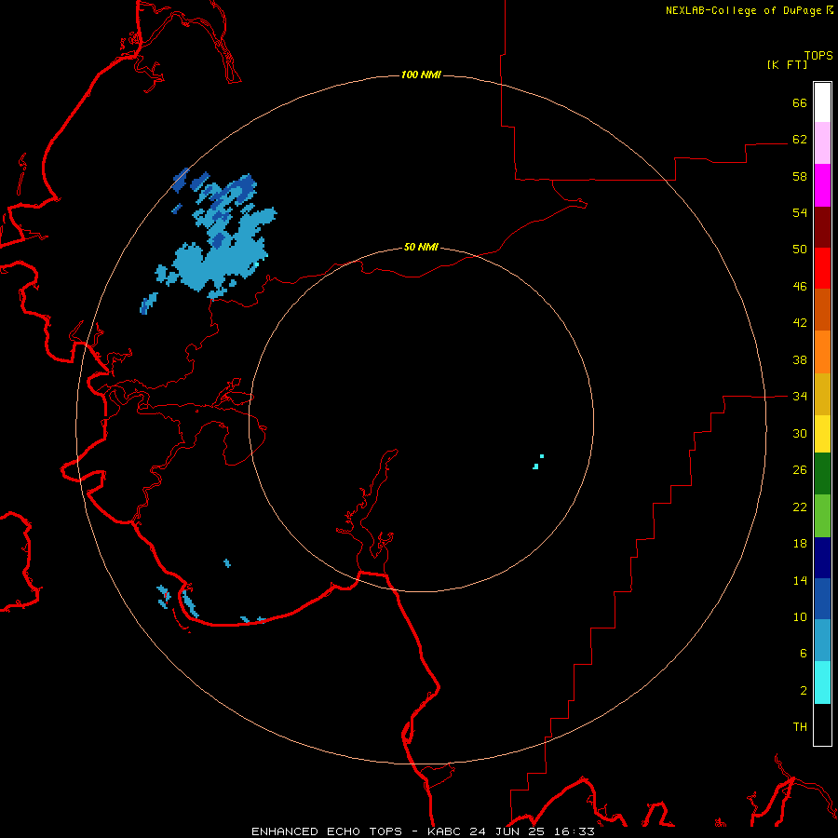Click the yellow 34 color swatch
This screenshot has height=838, width=838.
click(822, 434)
